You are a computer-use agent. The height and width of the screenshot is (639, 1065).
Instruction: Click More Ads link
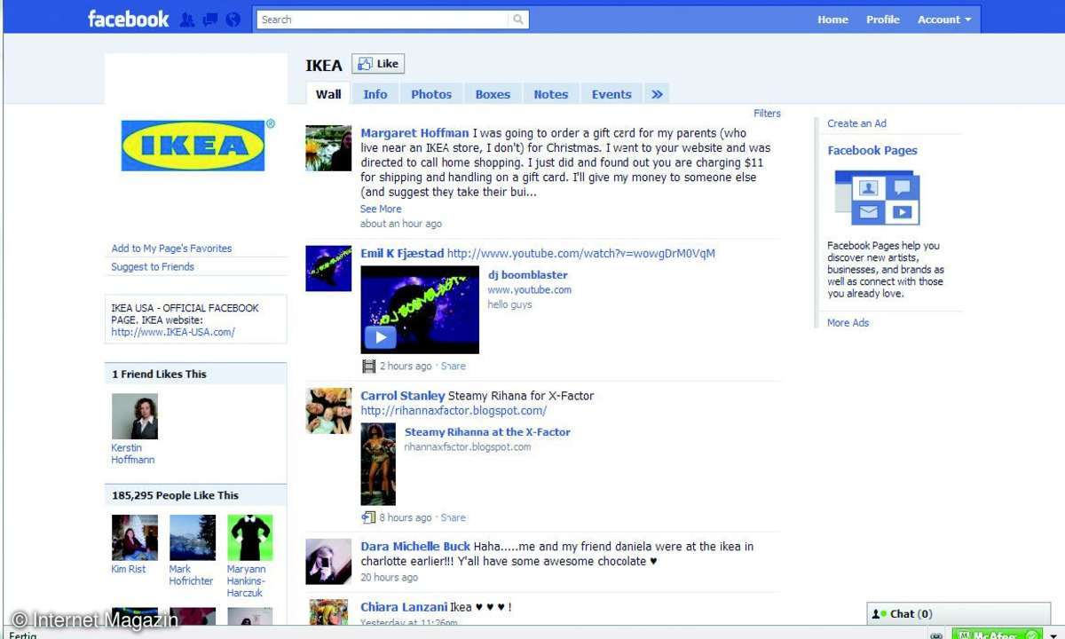tap(848, 323)
